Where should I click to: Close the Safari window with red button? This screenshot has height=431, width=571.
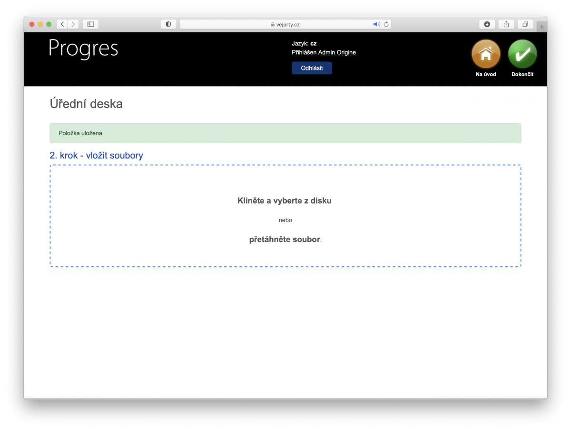pos(32,24)
